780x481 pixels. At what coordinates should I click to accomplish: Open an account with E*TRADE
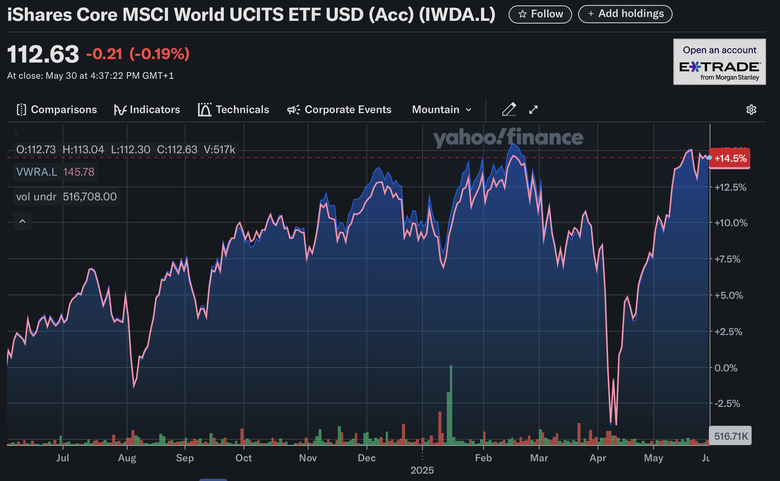(x=719, y=62)
